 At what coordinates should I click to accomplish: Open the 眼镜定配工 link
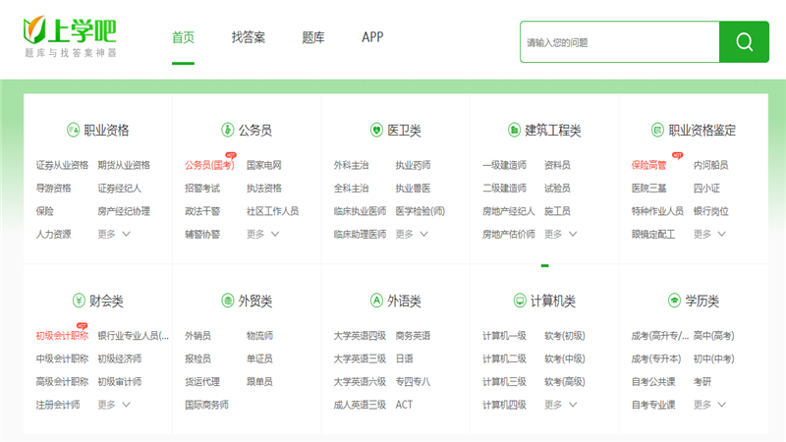(653, 234)
